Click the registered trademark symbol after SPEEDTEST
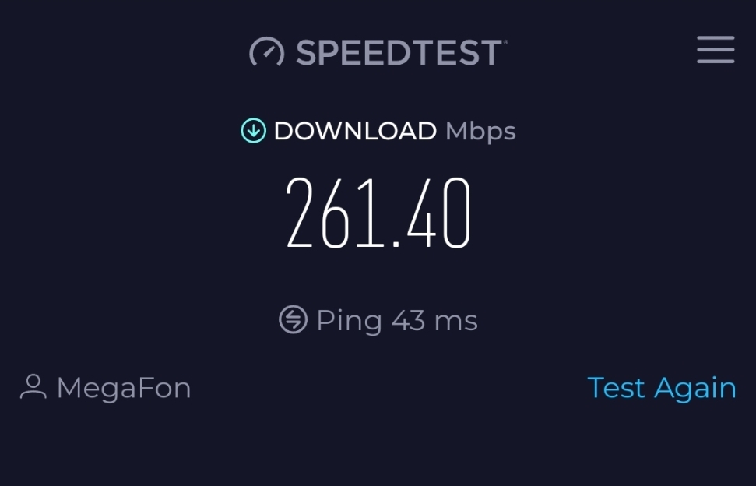 coord(505,42)
